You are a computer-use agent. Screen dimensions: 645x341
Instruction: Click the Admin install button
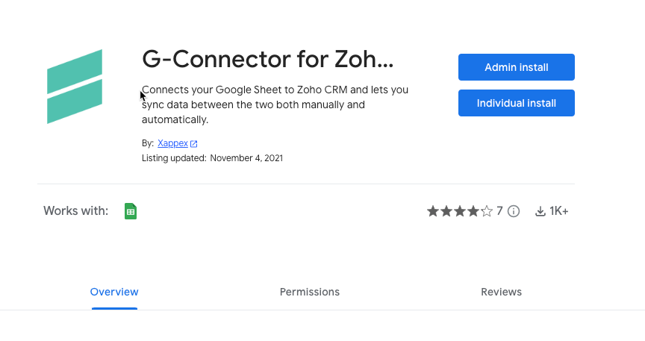coord(517,67)
